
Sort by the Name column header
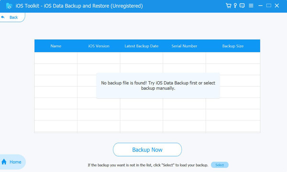pos(56,46)
